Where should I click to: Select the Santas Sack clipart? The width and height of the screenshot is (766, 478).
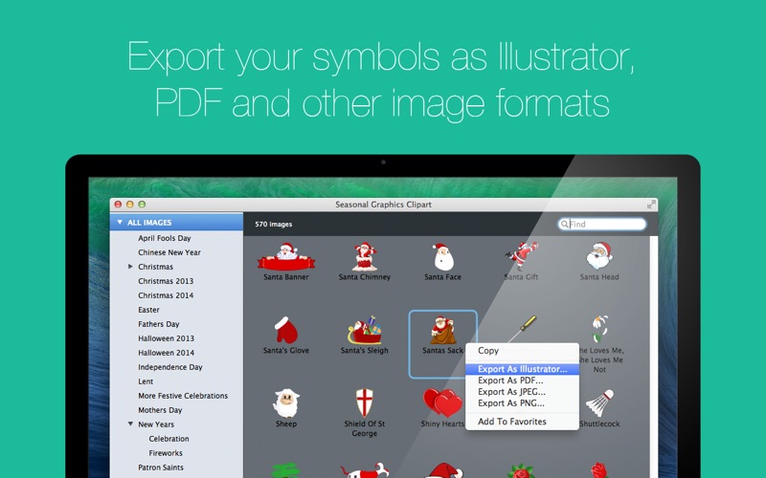(442, 330)
